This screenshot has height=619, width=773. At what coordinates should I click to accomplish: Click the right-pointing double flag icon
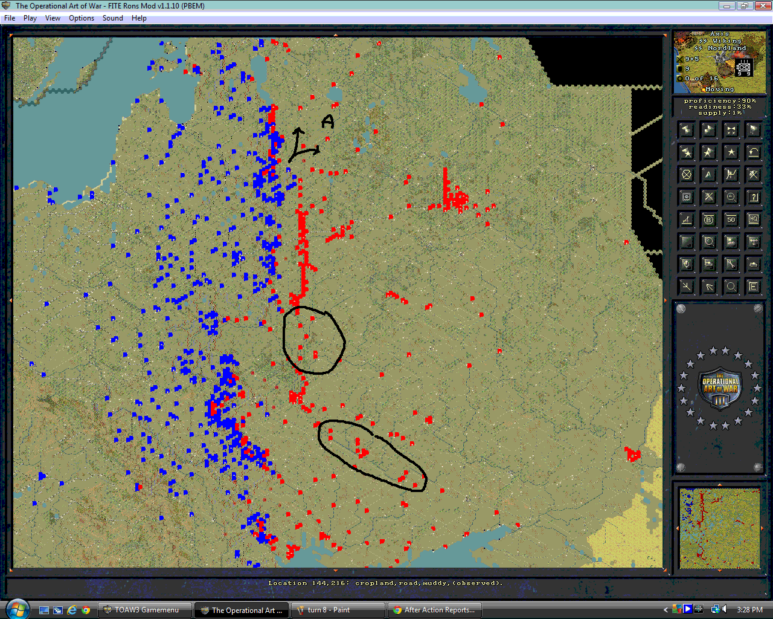(709, 130)
